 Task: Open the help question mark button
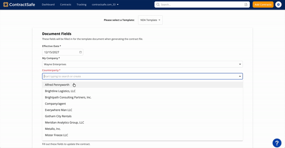tap(277, 143)
